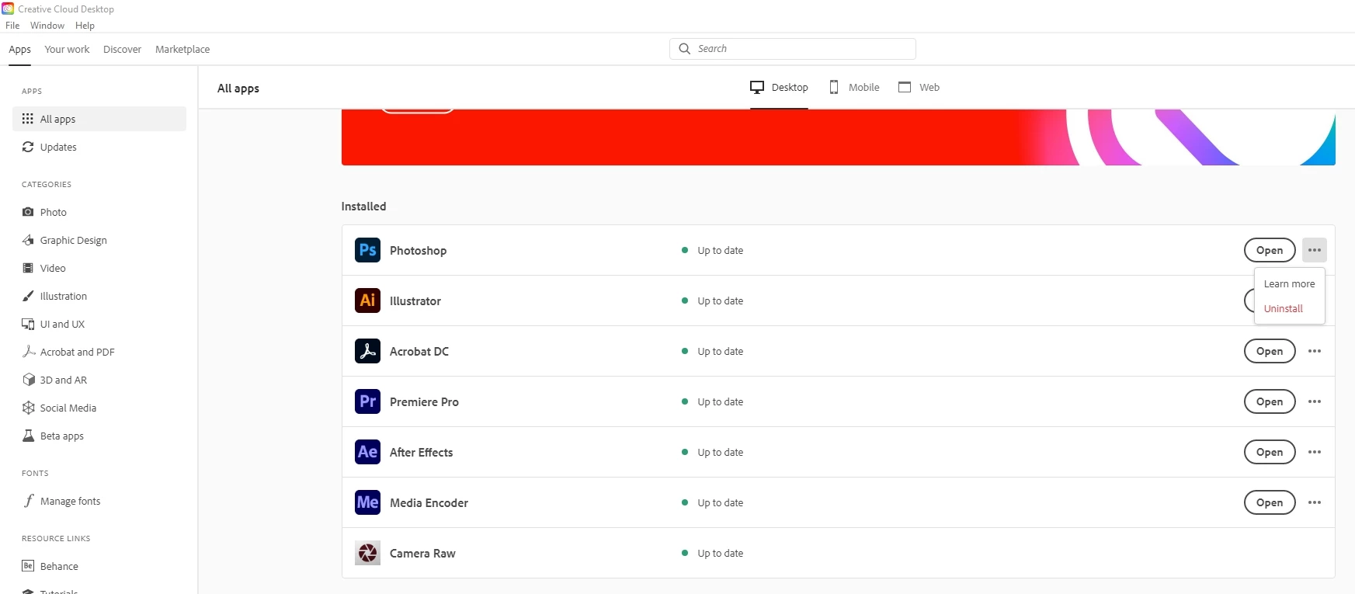Select the Mobile platform tab
This screenshot has height=594, width=1355.
point(854,87)
